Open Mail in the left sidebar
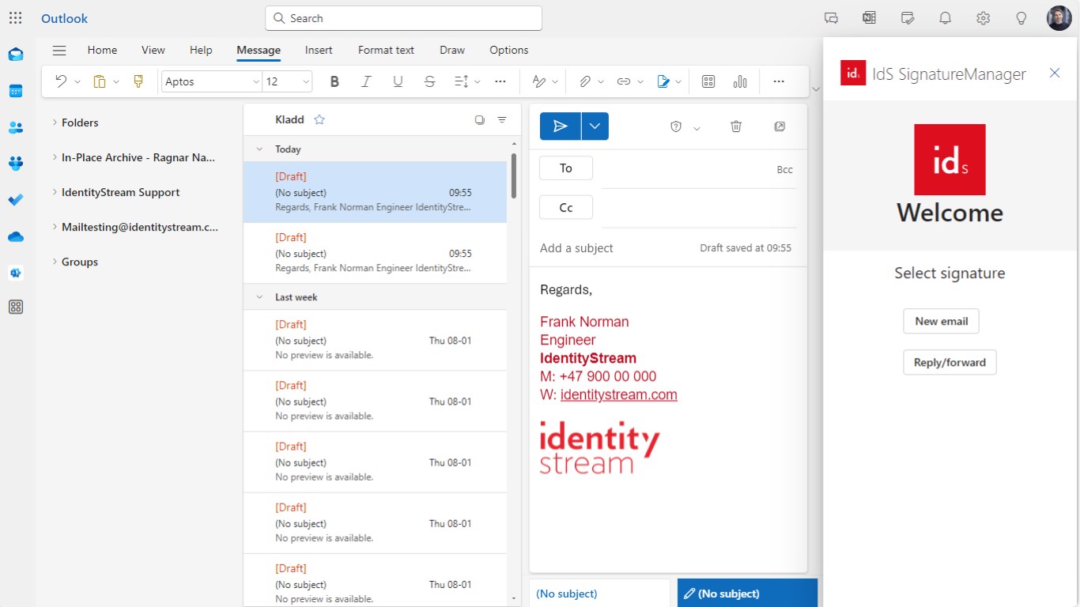The height and width of the screenshot is (607, 1080). [16, 55]
